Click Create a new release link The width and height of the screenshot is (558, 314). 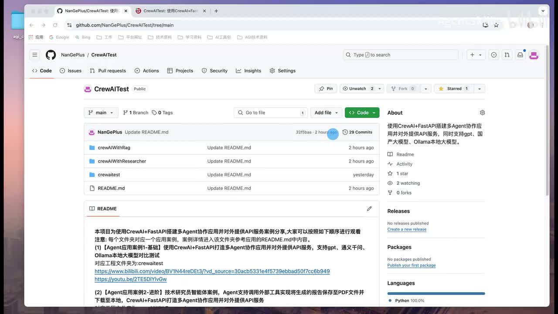[407, 229]
